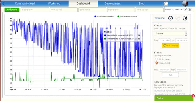Switch to the gauge view icon
This screenshot has width=195, height=101.
tap(170, 18)
